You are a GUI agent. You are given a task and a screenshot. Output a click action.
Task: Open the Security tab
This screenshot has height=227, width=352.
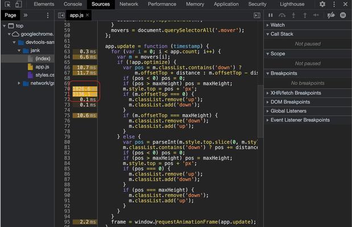click(257, 4)
